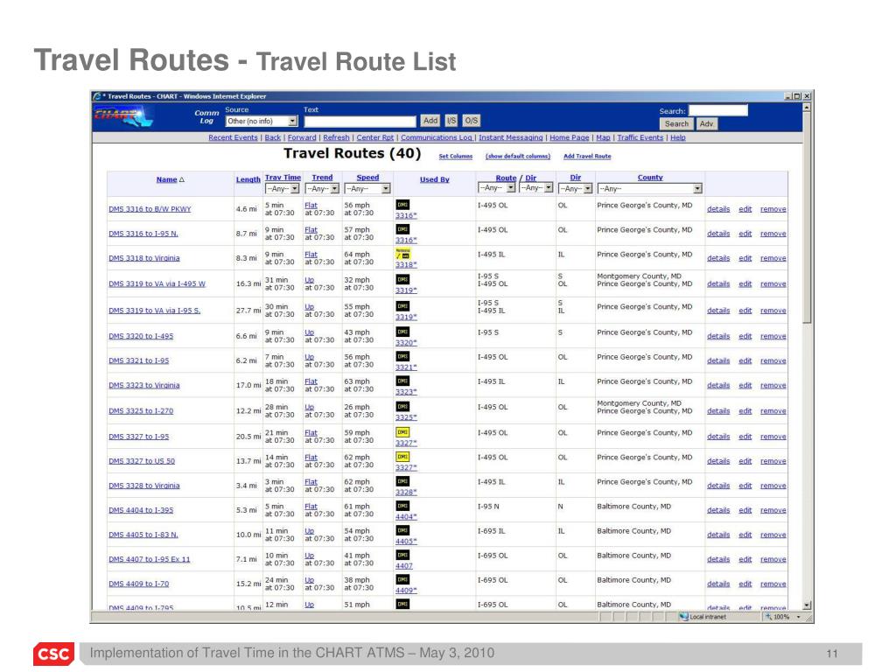Open Instant Messaging in the navigation bar
Viewport: 896px width, 672px height.
point(511,137)
